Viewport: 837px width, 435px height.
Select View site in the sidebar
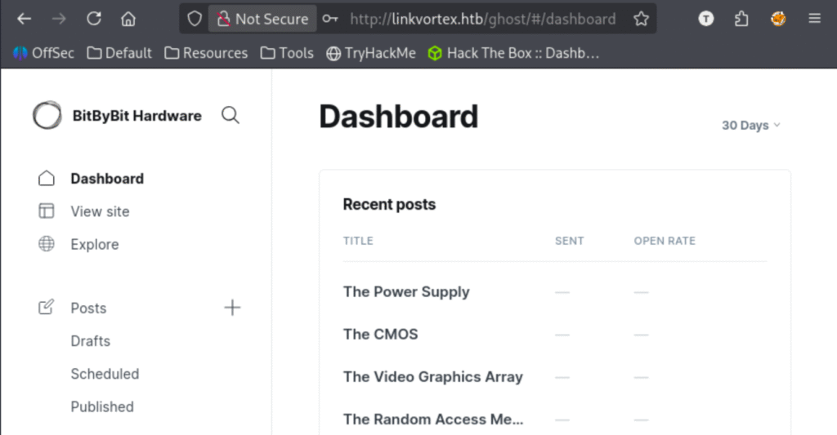pos(100,211)
